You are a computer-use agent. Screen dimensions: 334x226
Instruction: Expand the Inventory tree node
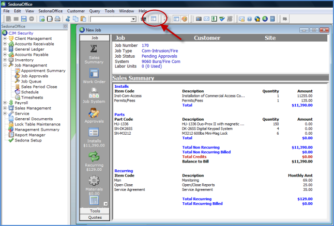5,60
